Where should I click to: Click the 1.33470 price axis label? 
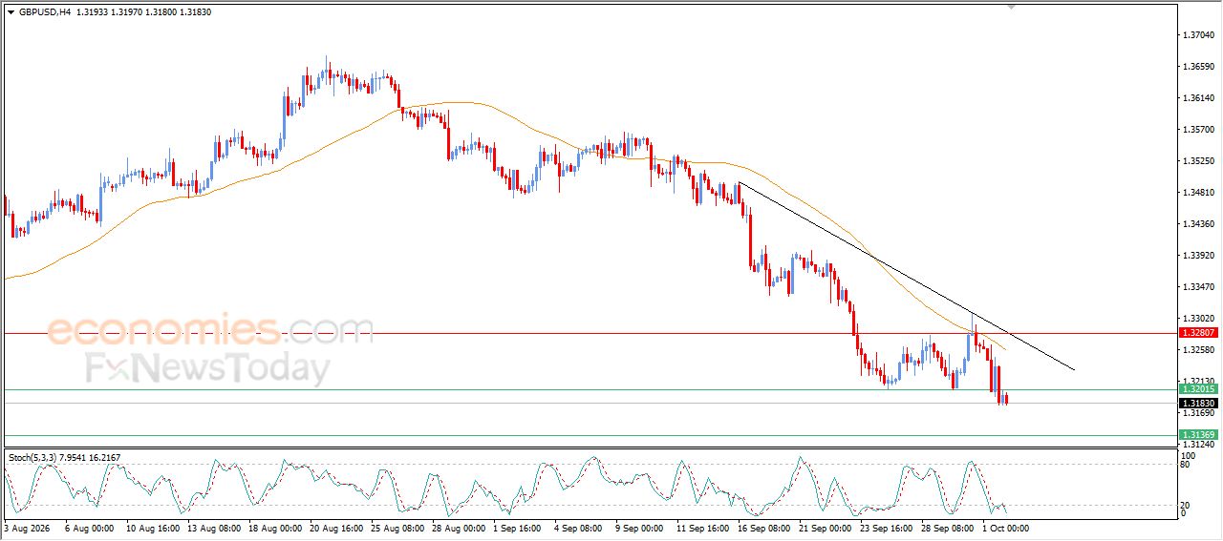[1198, 287]
